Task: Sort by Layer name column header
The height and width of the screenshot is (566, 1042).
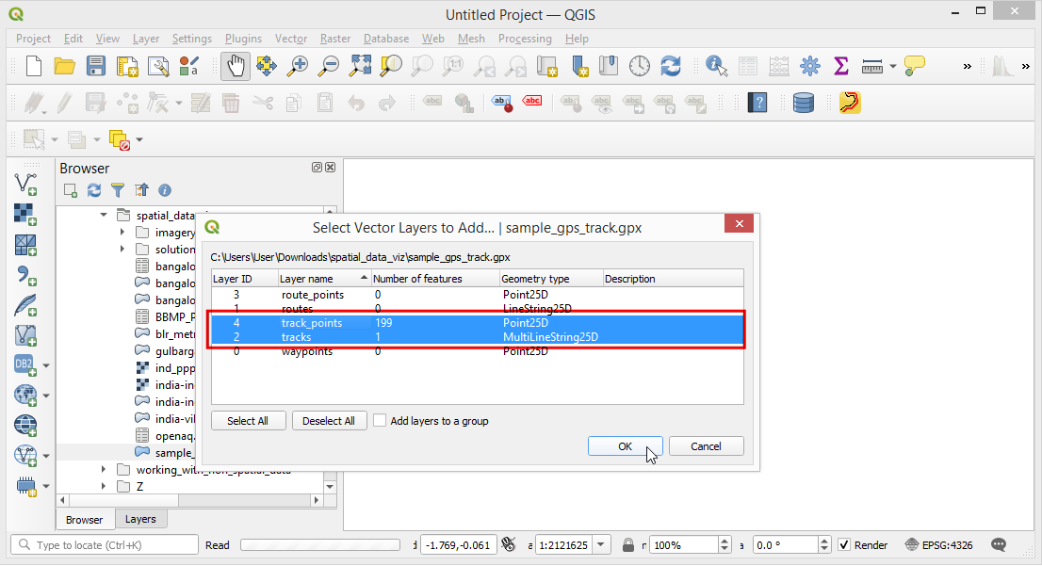Action: tap(324, 279)
